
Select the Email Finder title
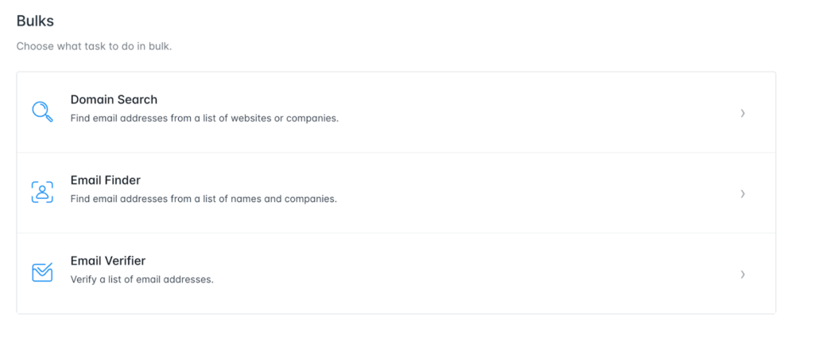pyautogui.click(x=105, y=180)
